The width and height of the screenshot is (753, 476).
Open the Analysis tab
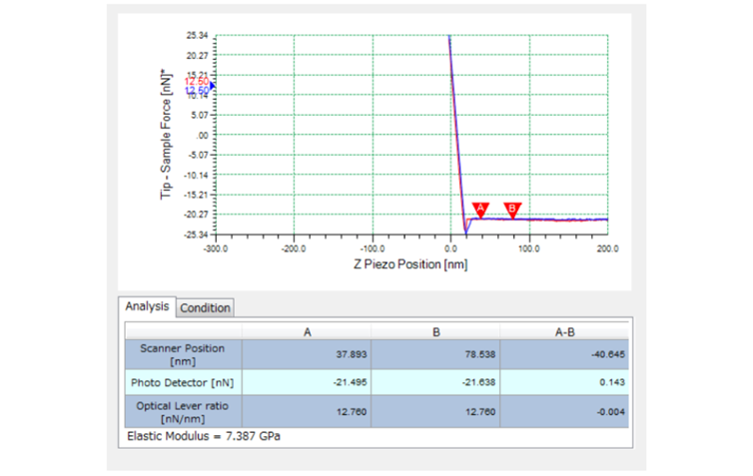(x=147, y=307)
